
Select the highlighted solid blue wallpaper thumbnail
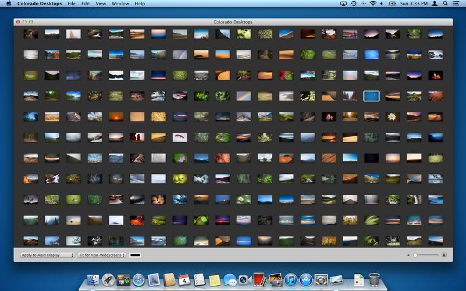click(371, 95)
